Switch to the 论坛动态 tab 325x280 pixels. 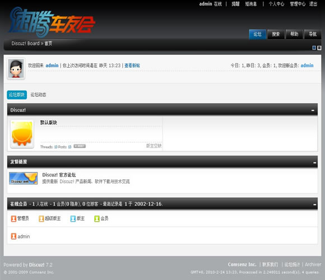click(38, 95)
